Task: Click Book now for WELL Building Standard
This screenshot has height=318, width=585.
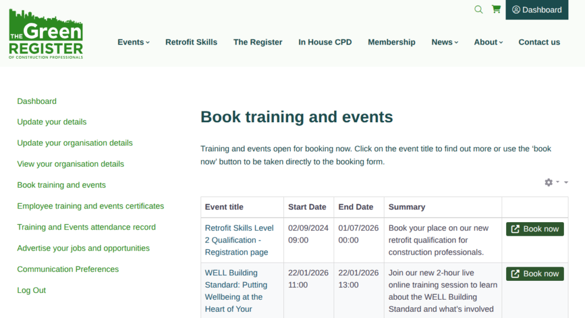Action: coord(535,274)
